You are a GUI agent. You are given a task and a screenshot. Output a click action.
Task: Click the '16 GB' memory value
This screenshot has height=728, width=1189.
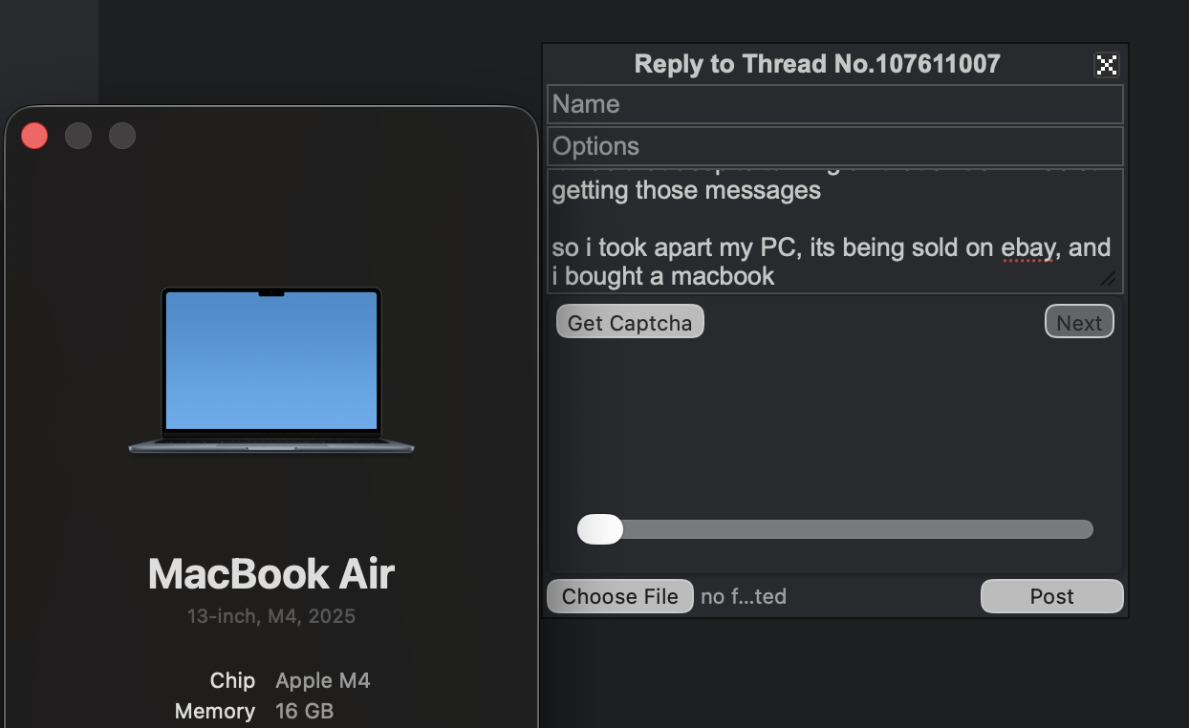305,711
